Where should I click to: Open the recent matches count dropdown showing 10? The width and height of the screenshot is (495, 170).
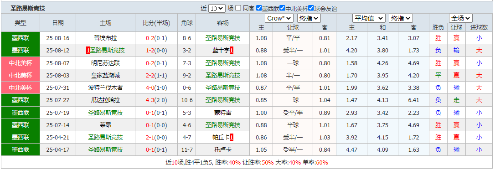217,9
